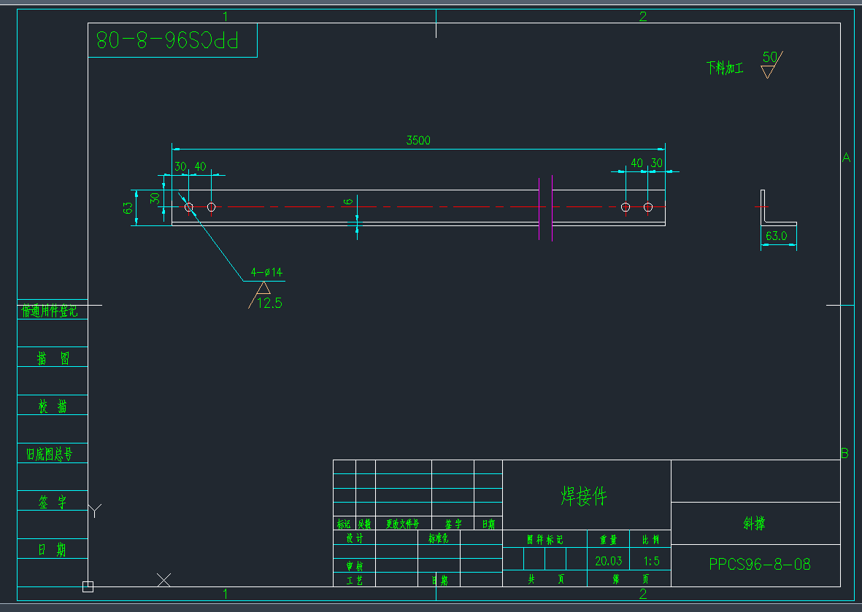
Task: Click the 重量 header cell
Action: pyautogui.click(x=608, y=540)
